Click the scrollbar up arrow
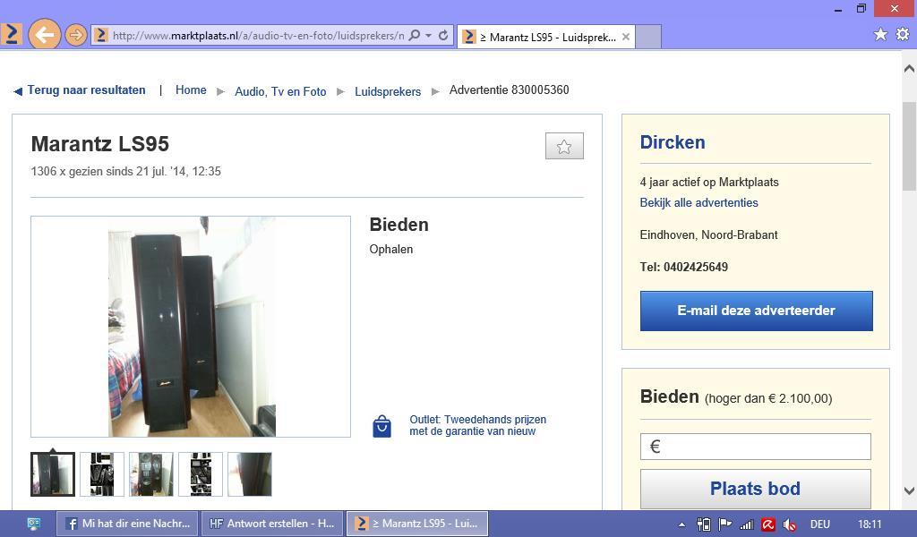 coord(909,68)
